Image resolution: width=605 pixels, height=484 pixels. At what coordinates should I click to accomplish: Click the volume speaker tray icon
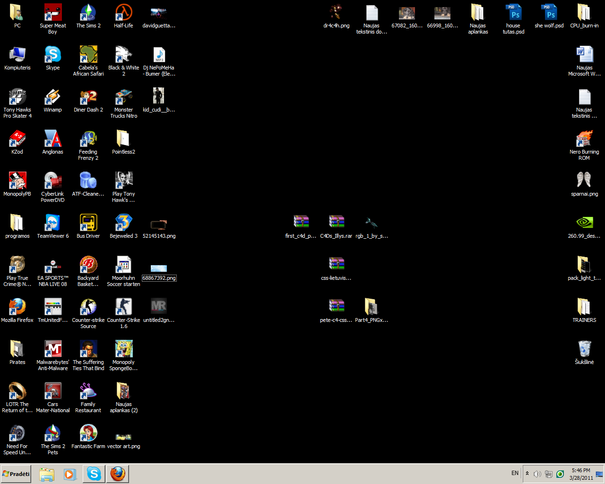click(x=537, y=474)
